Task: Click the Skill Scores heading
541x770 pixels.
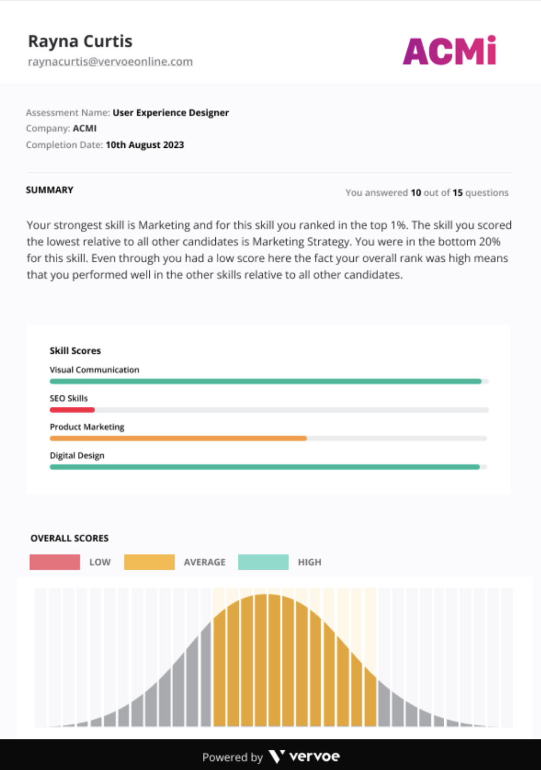Action: coord(75,351)
